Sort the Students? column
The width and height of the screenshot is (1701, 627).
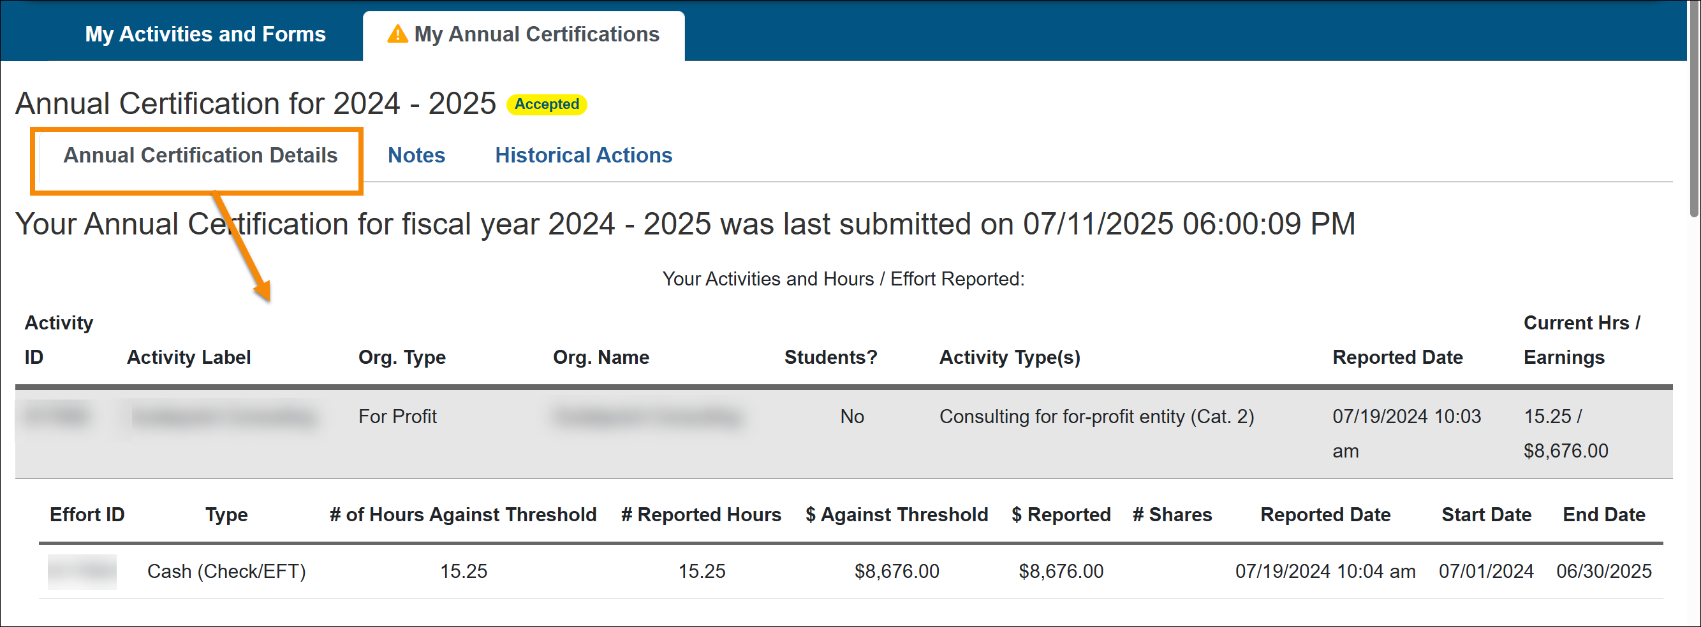tap(830, 357)
